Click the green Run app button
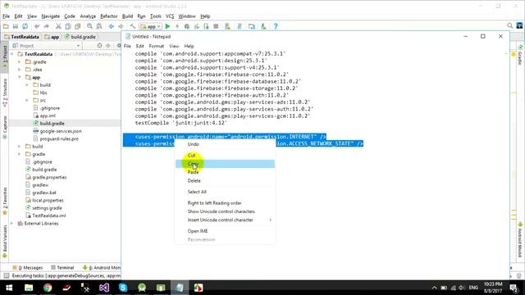Viewport: 525px width, 295px height. [167, 26]
